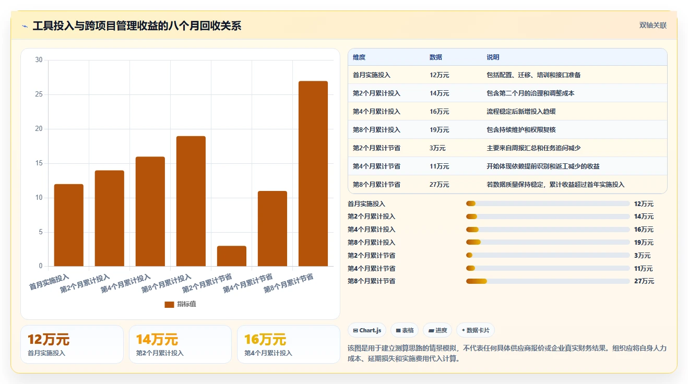Image resolution: width=688 pixels, height=384 pixels.
Task: Click the 表格 chip tag
Action: [x=405, y=330]
